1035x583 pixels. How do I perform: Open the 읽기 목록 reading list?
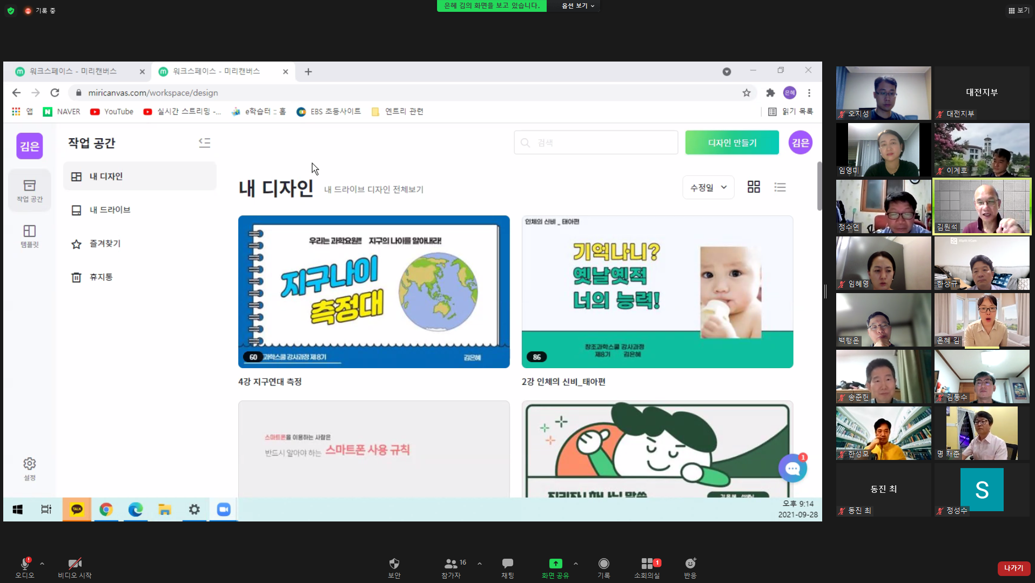791,112
